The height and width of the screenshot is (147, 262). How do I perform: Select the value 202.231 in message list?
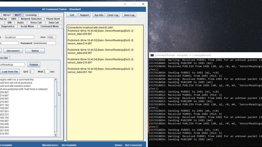[x=5, y=115]
